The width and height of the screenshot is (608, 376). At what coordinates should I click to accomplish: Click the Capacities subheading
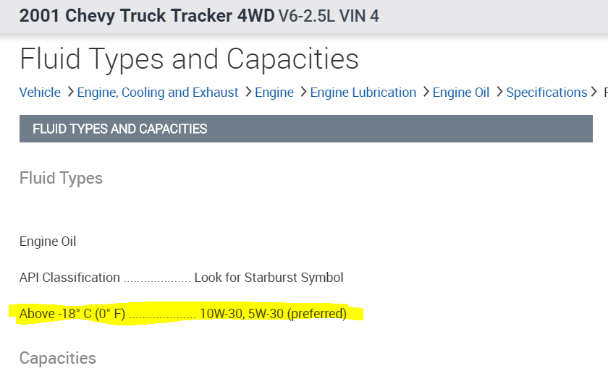point(57,358)
